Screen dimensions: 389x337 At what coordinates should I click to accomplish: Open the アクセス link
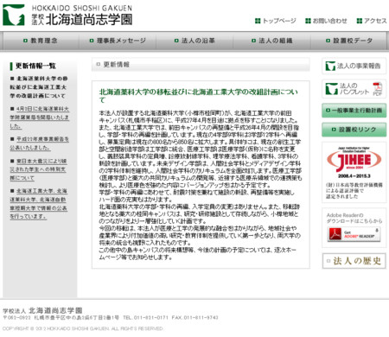pyautogui.click(x=372, y=21)
